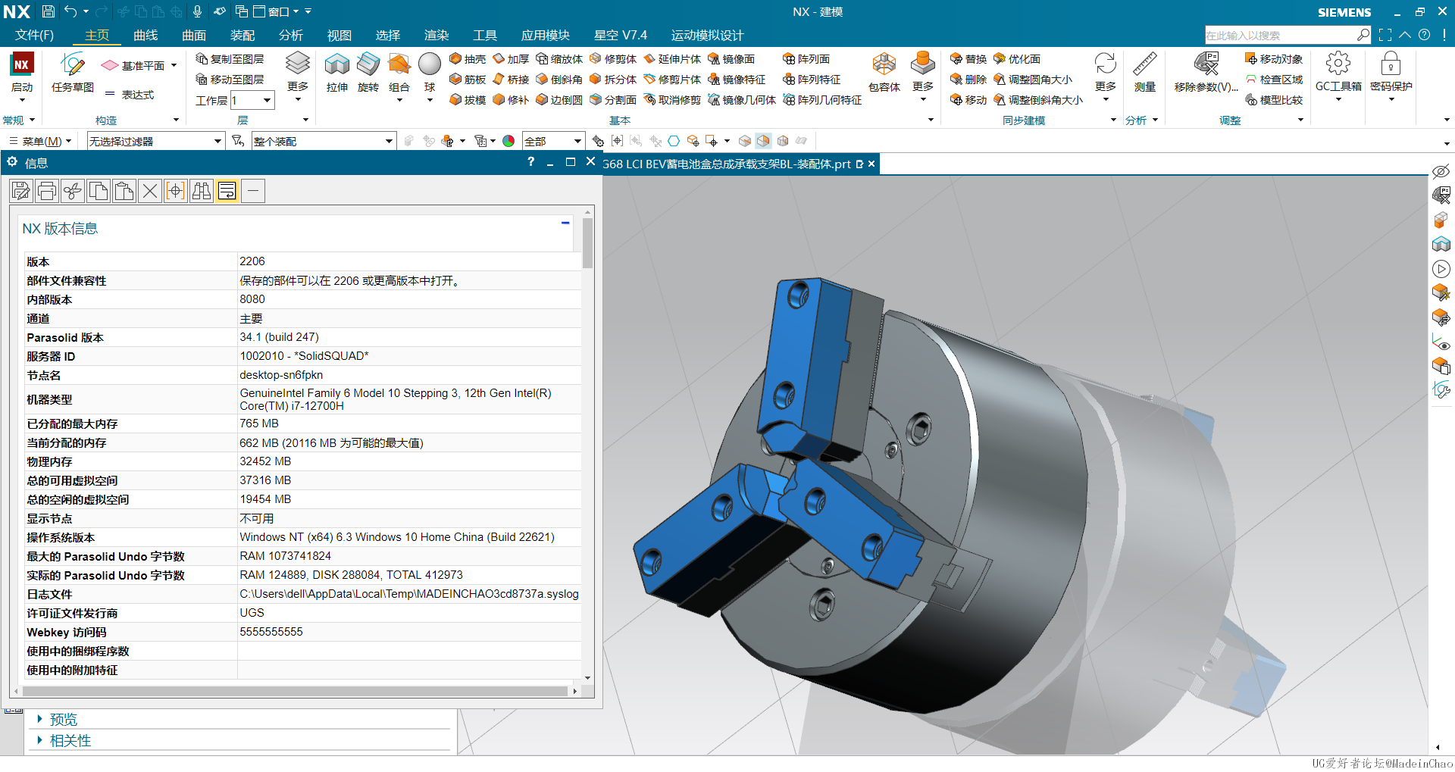
Task: Click the 复制至图层 copy to layer tool
Action: click(230, 58)
